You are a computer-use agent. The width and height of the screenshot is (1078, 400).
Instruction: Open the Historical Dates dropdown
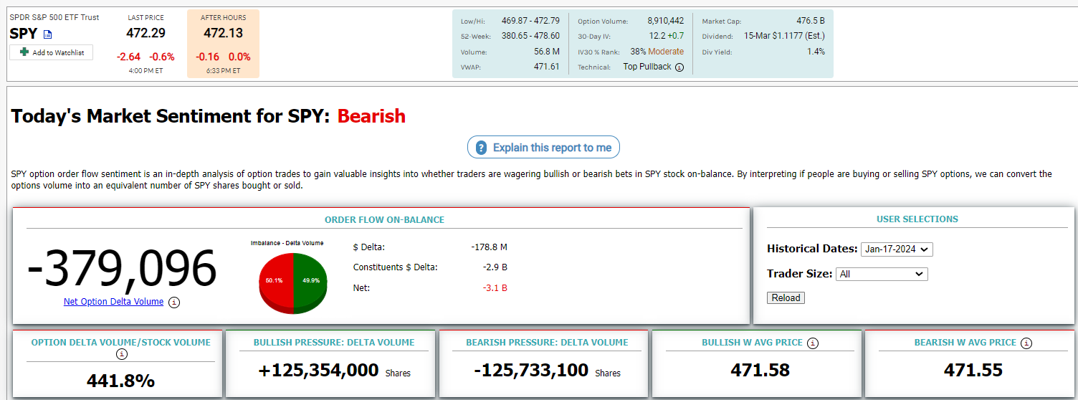897,249
